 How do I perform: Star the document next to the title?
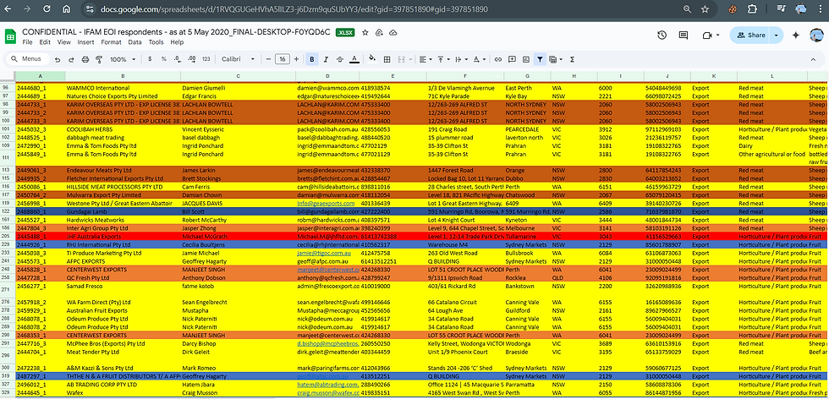coord(365,33)
